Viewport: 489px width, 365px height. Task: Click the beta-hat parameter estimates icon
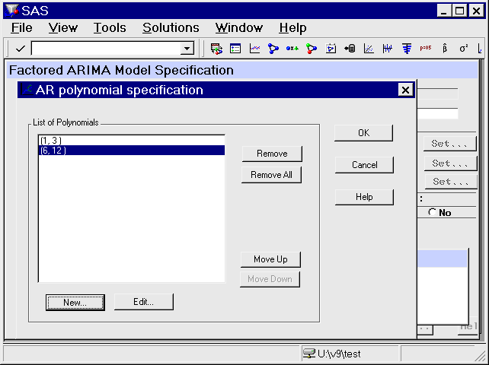pos(445,48)
